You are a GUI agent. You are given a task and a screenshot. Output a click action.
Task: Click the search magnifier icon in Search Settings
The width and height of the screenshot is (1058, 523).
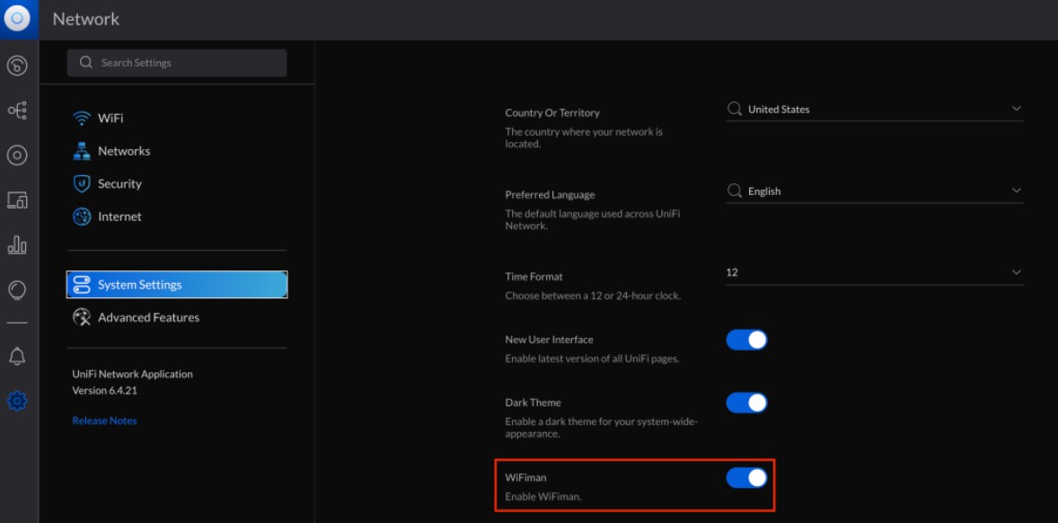pyautogui.click(x=85, y=62)
